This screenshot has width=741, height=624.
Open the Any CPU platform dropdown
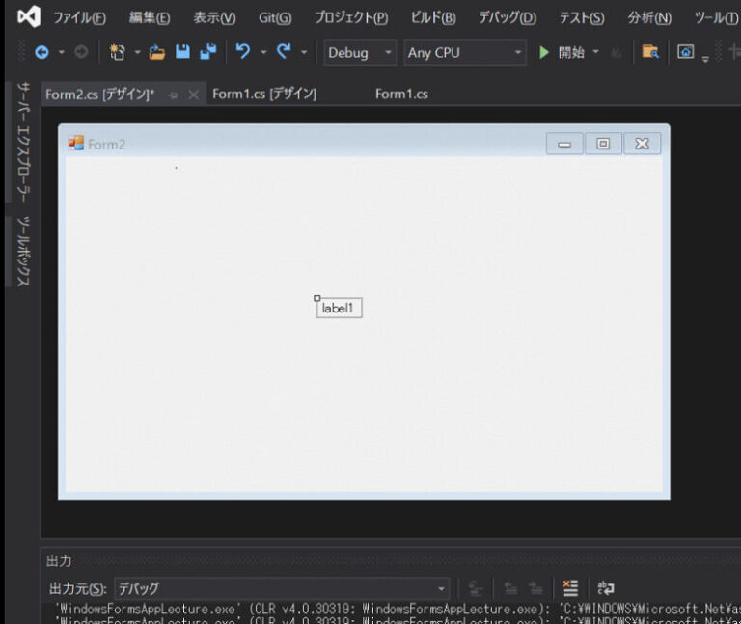coord(465,52)
